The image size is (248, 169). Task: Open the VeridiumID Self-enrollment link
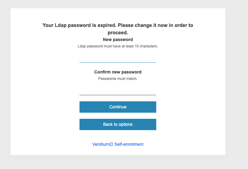tap(118, 144)
